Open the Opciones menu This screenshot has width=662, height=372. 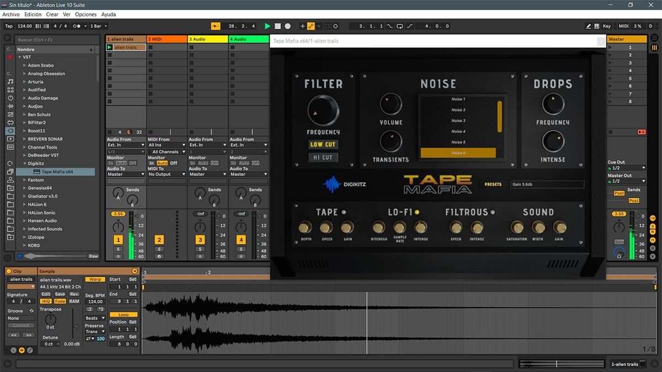[86, 14]
